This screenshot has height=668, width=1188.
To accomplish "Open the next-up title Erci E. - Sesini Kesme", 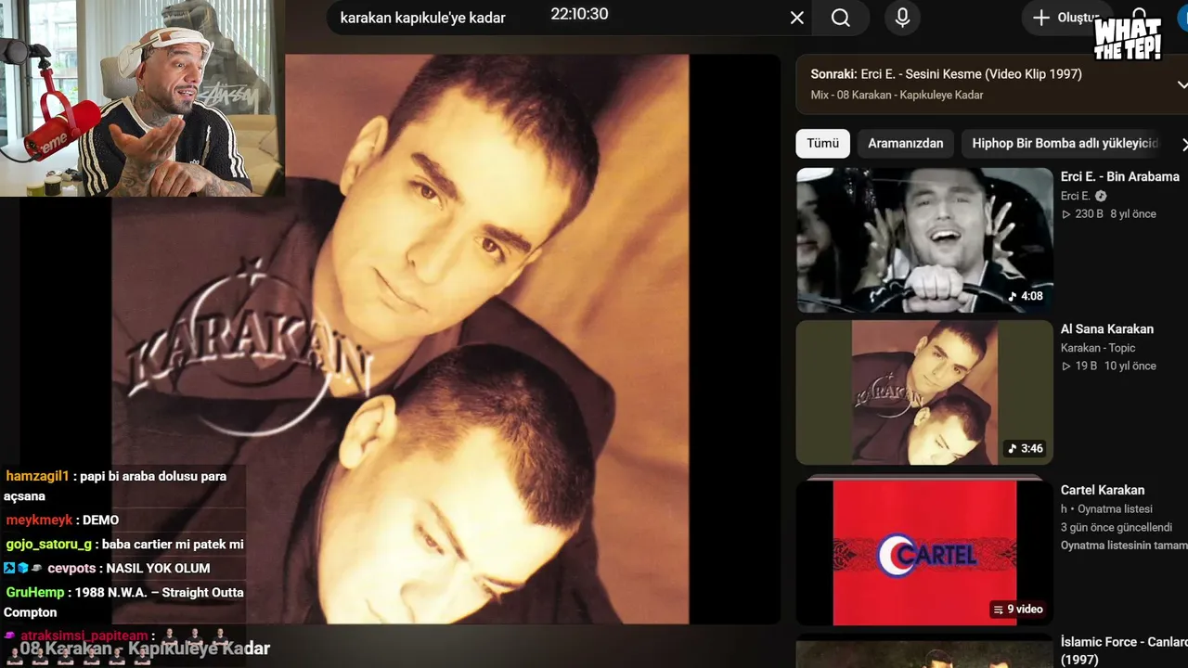I will pos(971,74).
